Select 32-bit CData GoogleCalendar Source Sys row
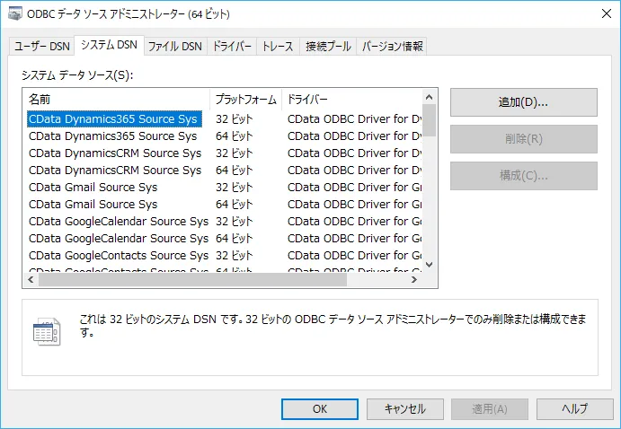The height and width of the screenshot is (429, 621). point(118,222)
